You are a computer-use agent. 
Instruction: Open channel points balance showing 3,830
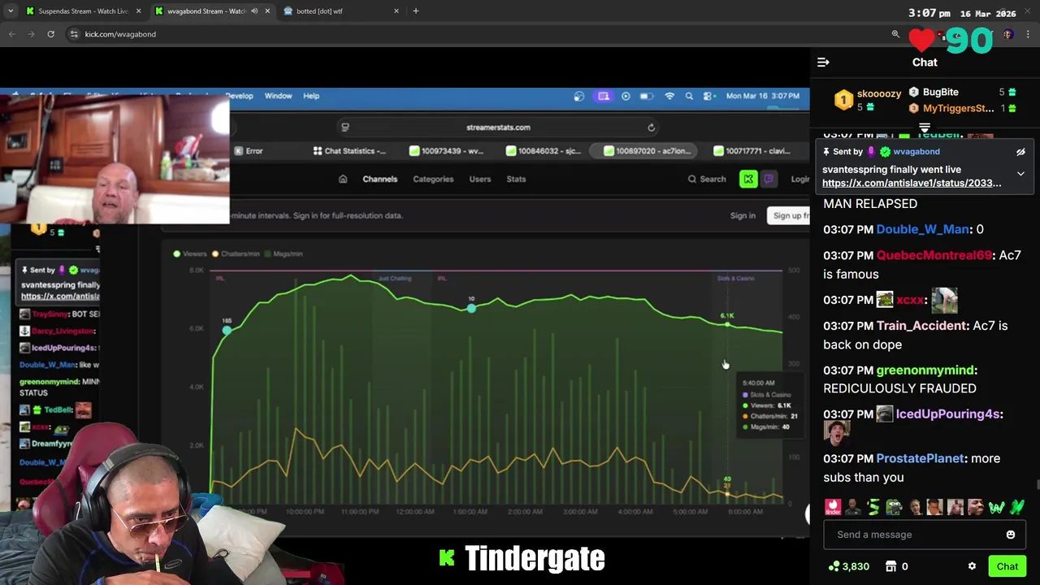coord(849,566)
